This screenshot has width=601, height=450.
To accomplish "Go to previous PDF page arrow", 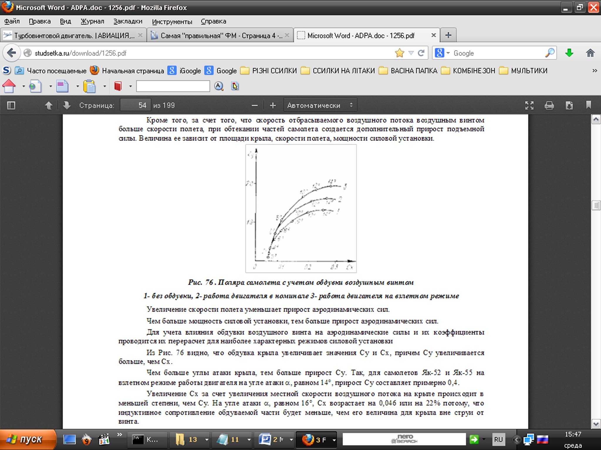I will [49, 105].
